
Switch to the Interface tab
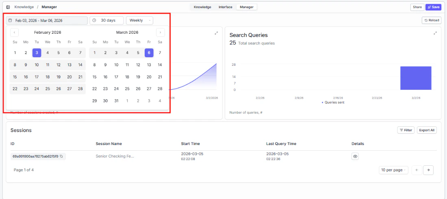click(225, 7)
